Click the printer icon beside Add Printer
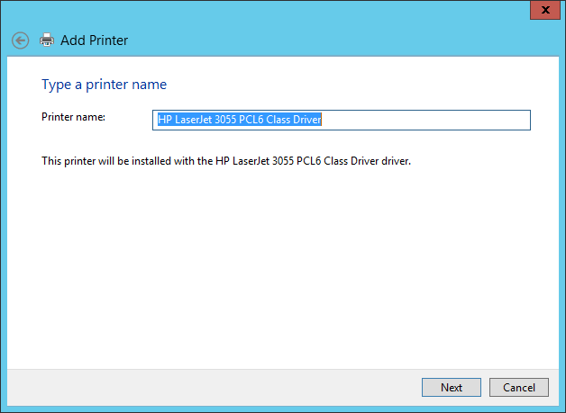Viewport: 566px width, 413px height. [47, 40]
